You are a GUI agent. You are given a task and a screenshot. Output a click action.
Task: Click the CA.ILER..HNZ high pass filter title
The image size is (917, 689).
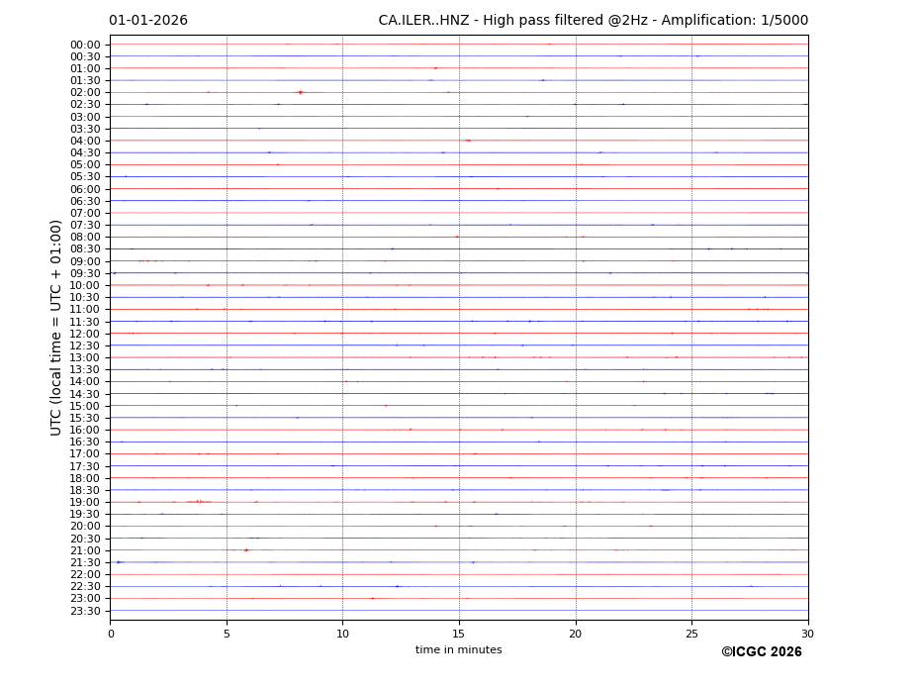[x=593, y=21]
